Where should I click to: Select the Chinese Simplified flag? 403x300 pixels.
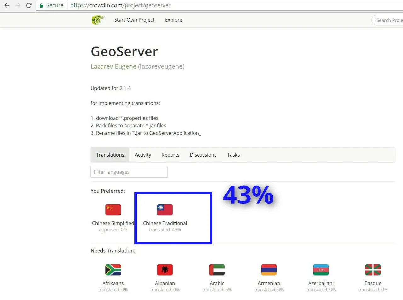click(x=113, y=210)
